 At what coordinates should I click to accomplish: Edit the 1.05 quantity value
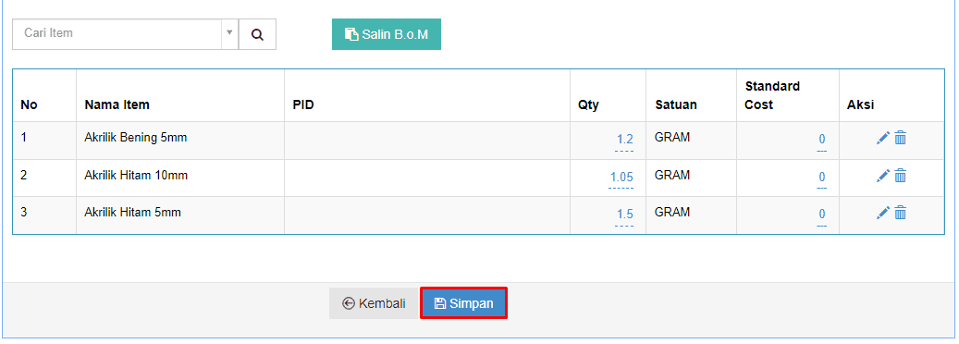click(621, 178)
